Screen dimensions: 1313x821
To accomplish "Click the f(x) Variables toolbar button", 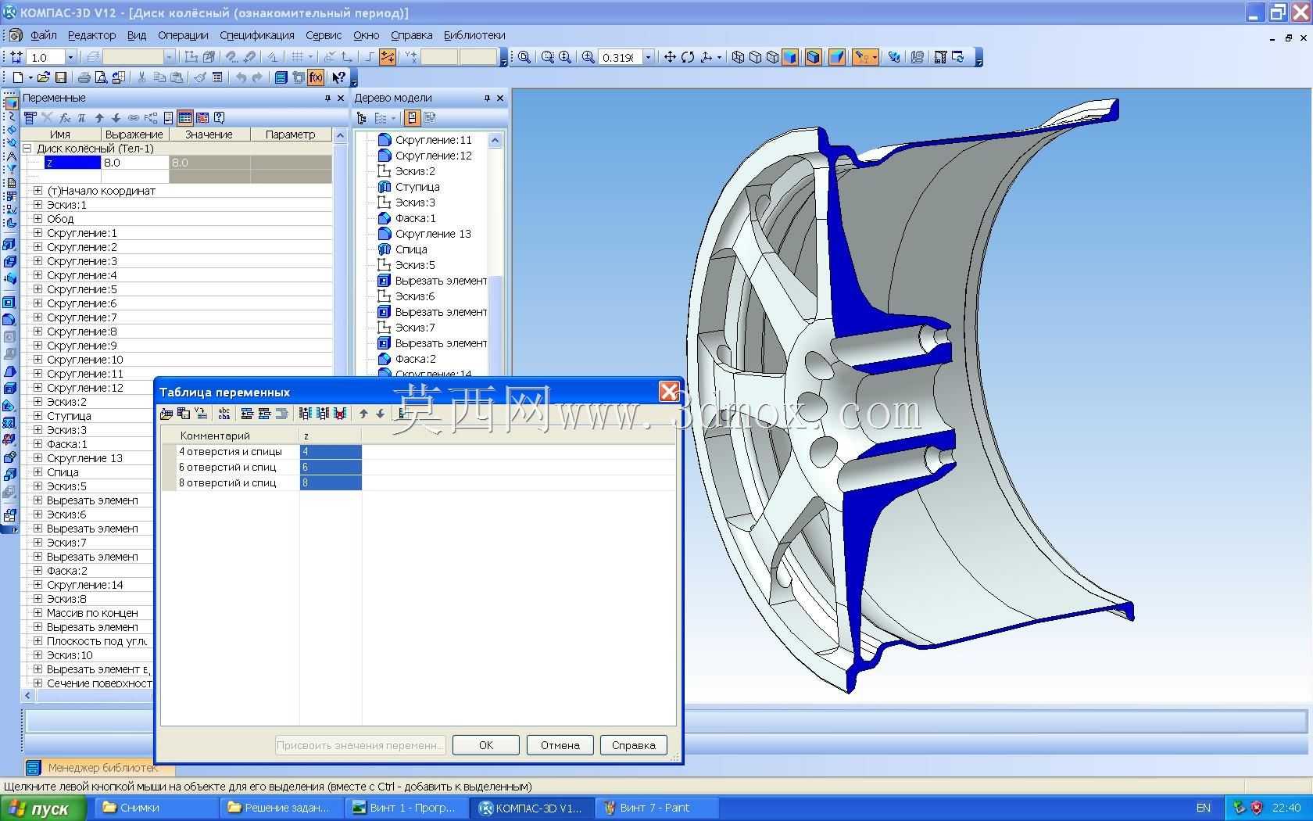I will coord(316,77).
